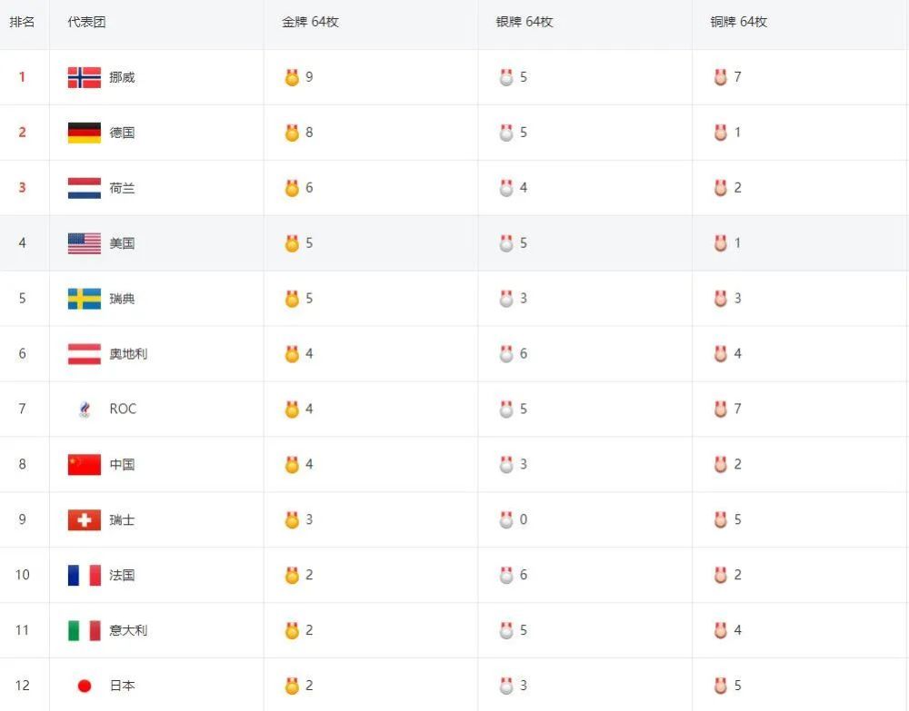Click the Germany flag icon
This screenshot has height=711, width=909.
click(84, 133)
